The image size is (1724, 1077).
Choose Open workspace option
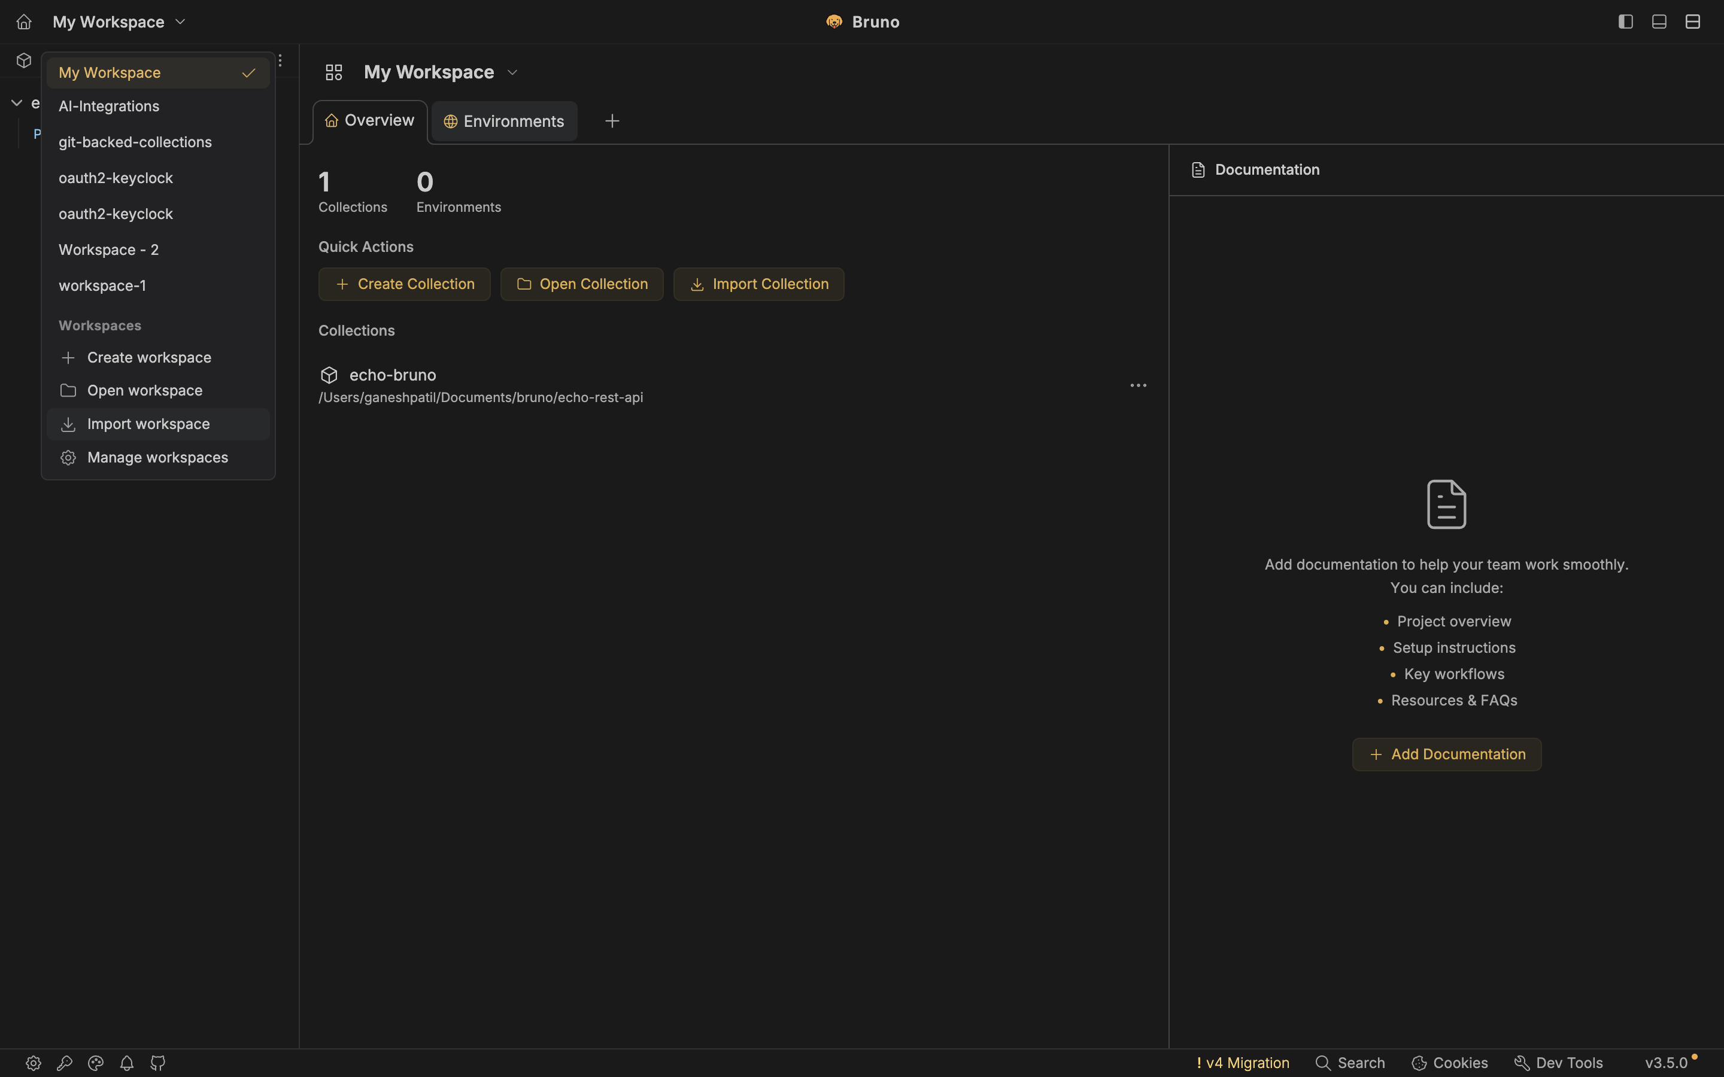158,390
